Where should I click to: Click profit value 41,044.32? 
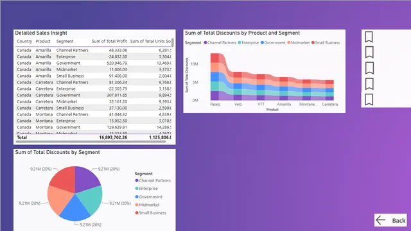[x=118, y=114]
